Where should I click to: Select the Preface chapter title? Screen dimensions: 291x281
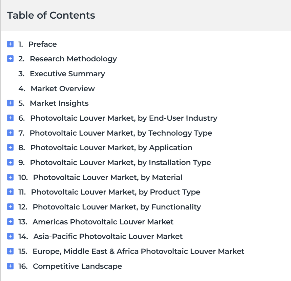(42, 44)
